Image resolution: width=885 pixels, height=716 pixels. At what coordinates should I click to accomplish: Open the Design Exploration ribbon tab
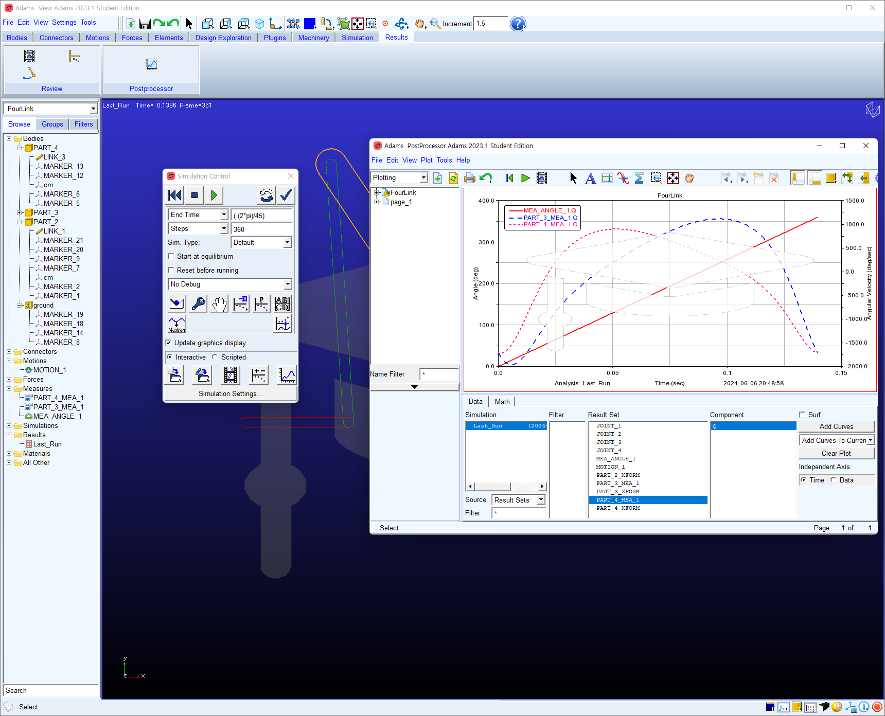click(223, 38)
